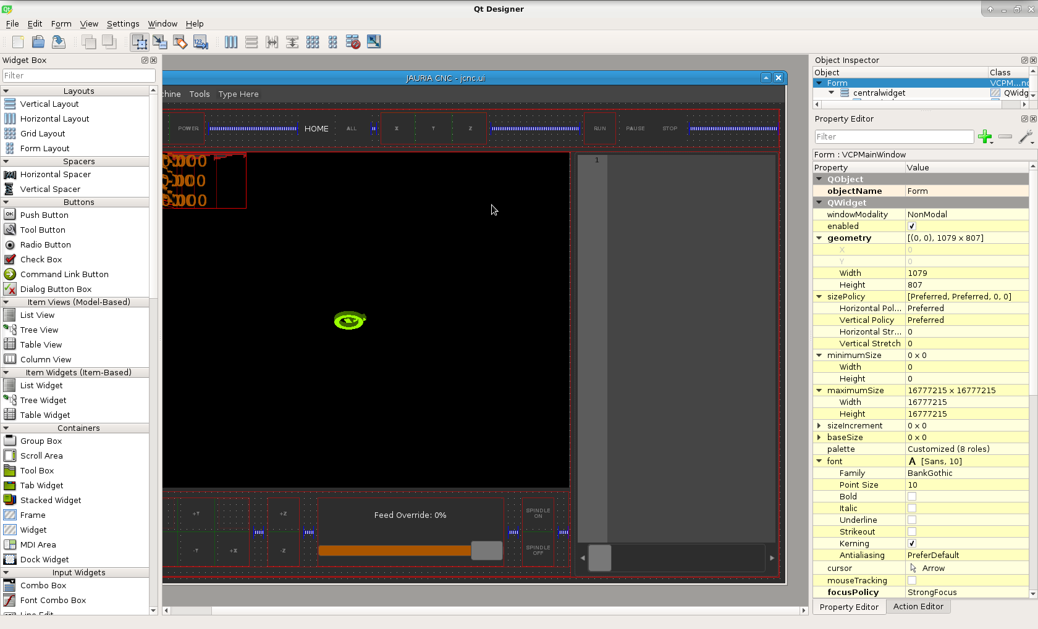The height and width of the screenshot is (629, 1038).
Task: Click Lay Out Horizontally in Splitter icon
Action: pyautogui.click(x=272, y=41)
